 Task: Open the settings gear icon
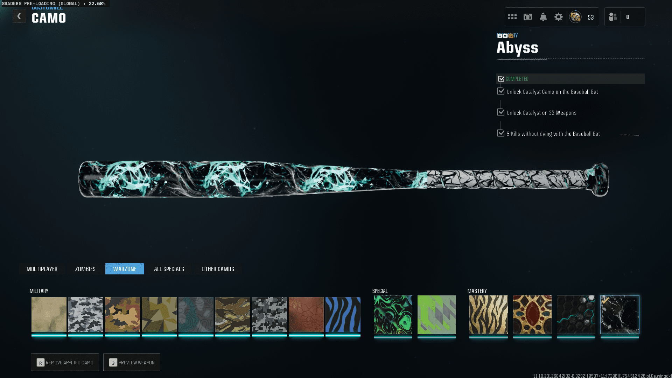tap(559, 17)
